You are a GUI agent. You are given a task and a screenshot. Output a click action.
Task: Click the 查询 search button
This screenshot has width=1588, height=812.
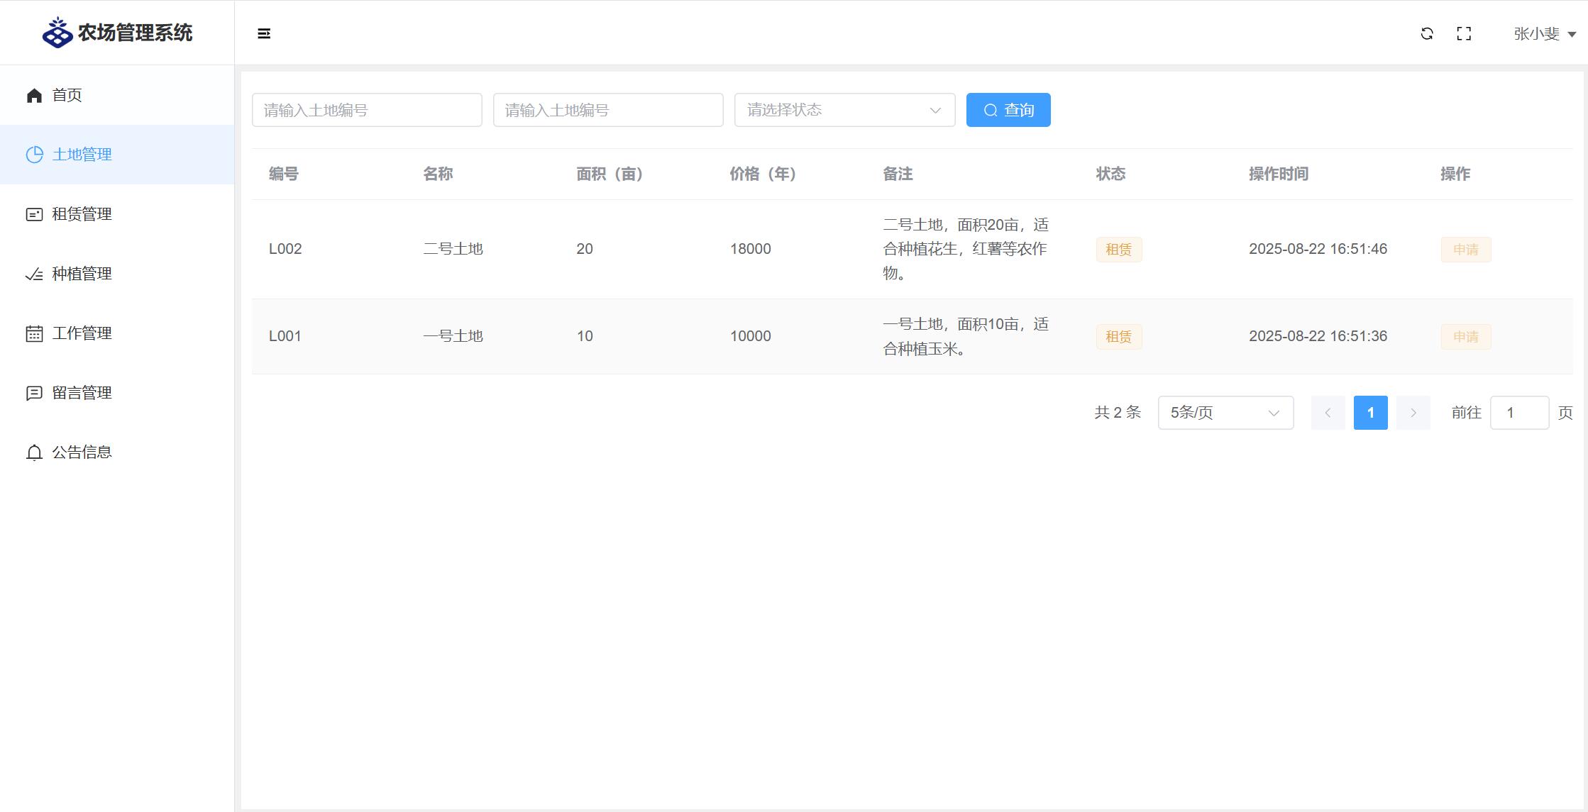tap(1008, 110)
